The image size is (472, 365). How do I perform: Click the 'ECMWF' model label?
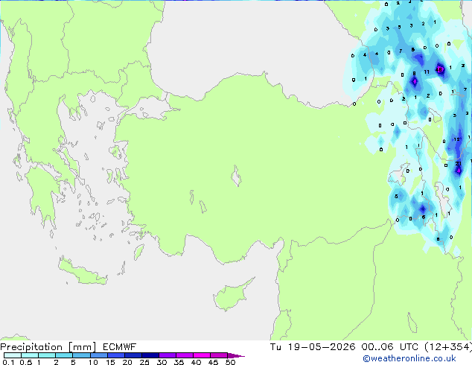pos(120,347)
